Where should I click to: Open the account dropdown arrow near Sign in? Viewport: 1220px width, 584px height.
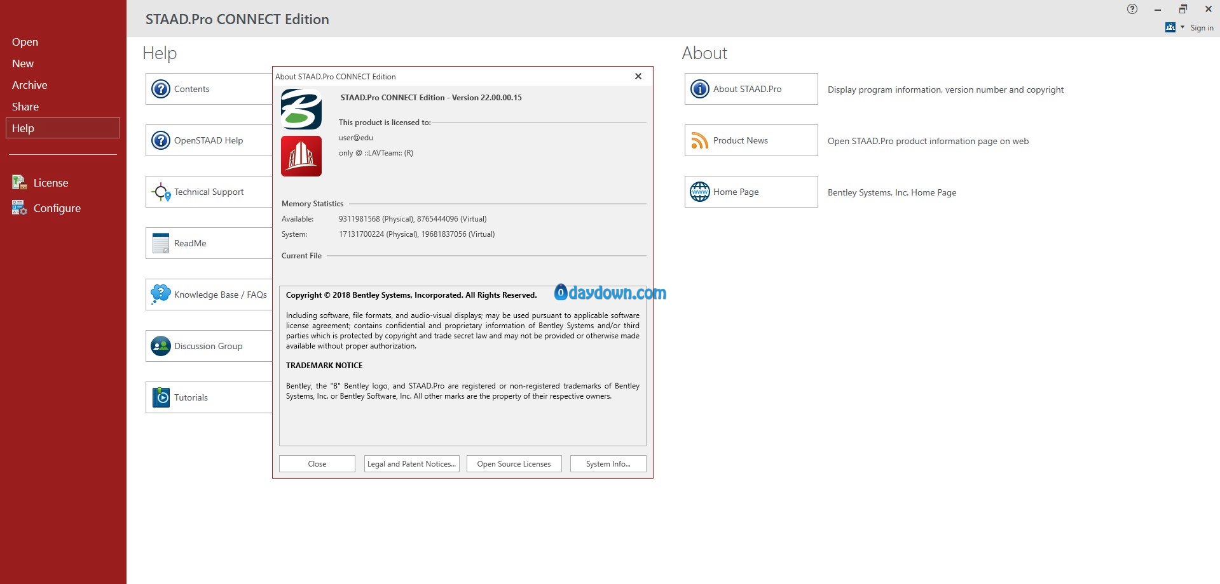(x=1182, y=27)
